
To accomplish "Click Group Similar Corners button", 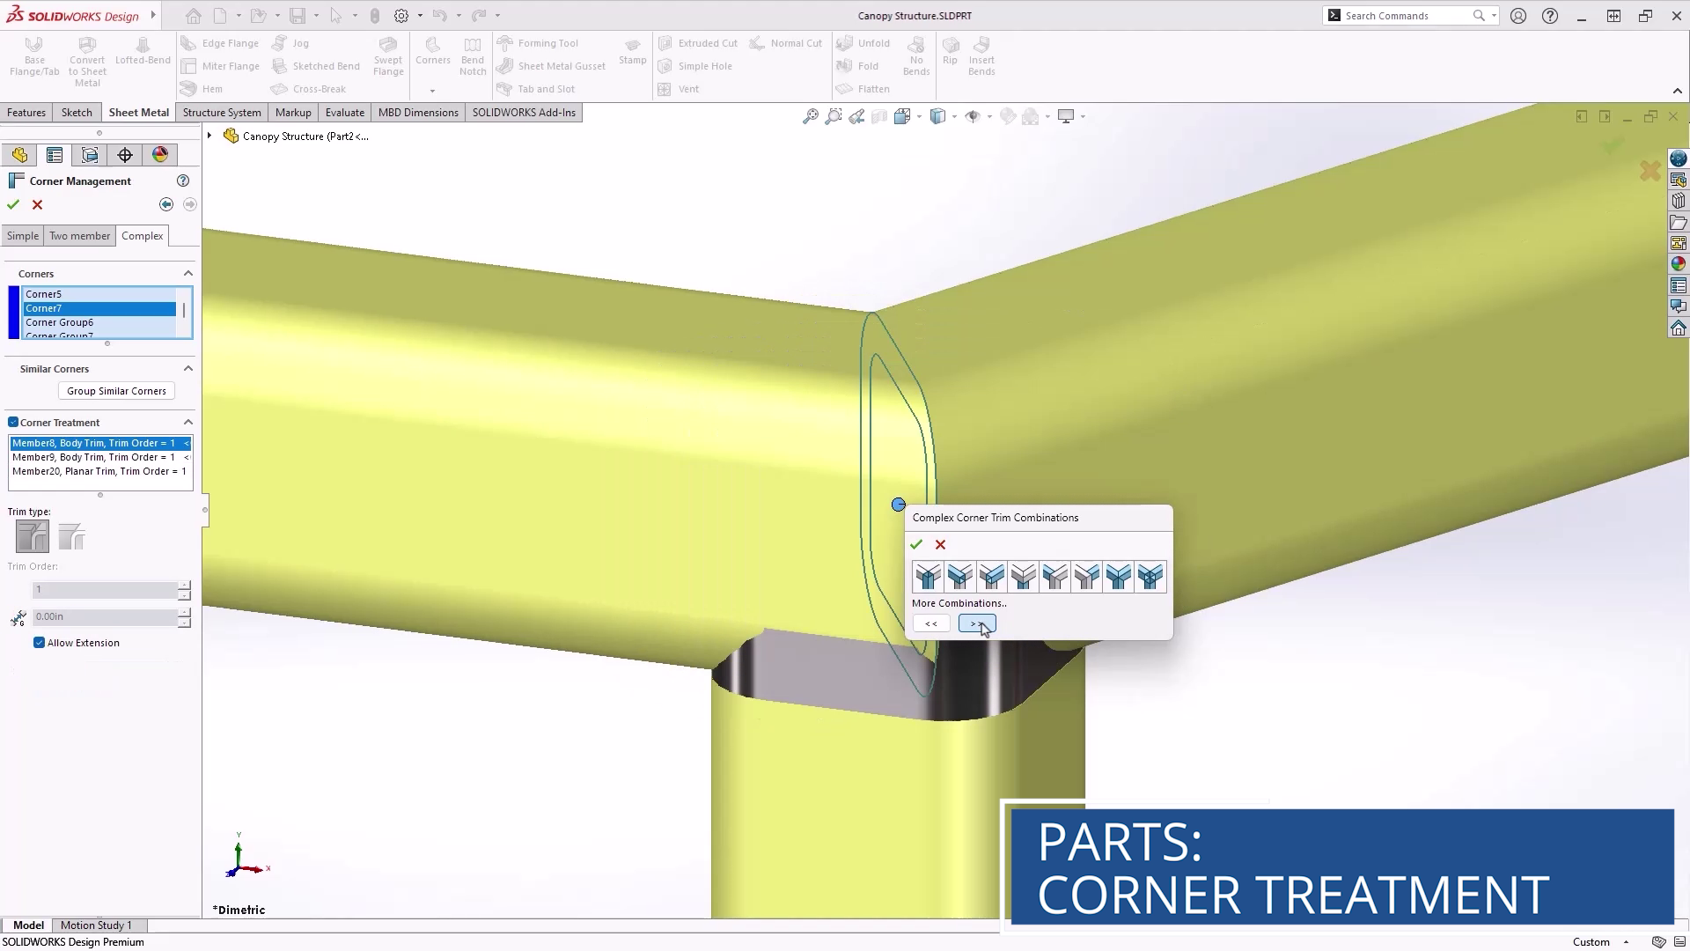I will click(116, 391).
